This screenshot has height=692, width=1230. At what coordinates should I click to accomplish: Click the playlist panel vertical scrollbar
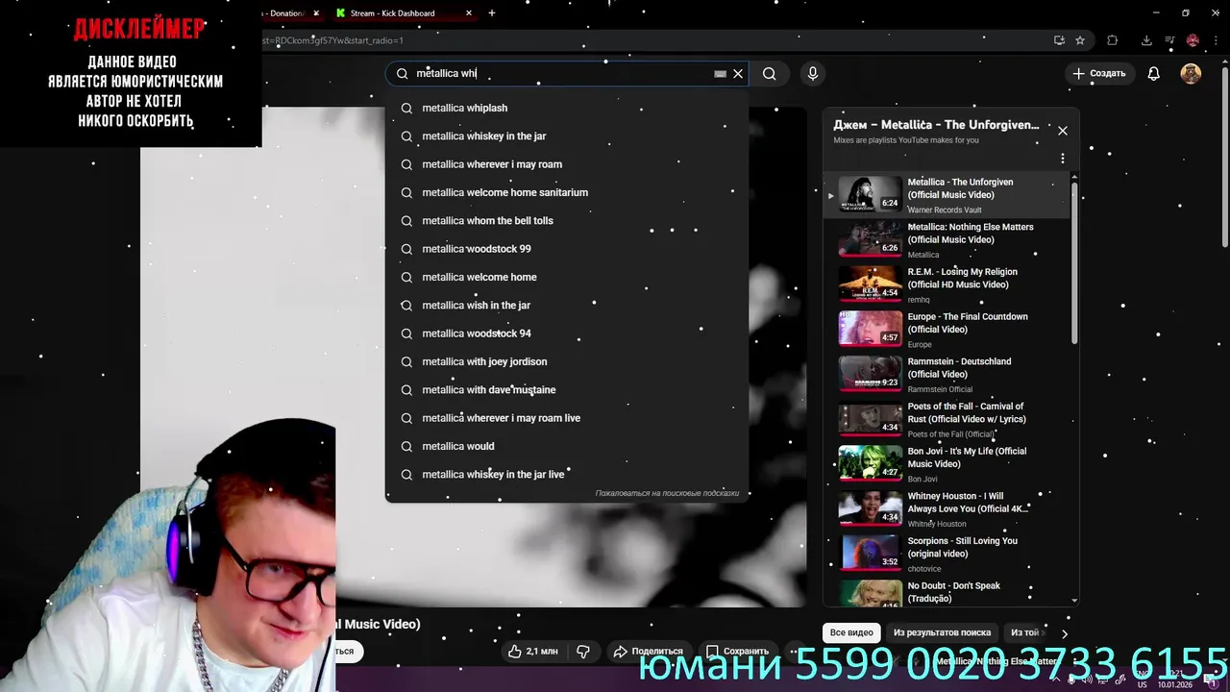pos(1074,261)
